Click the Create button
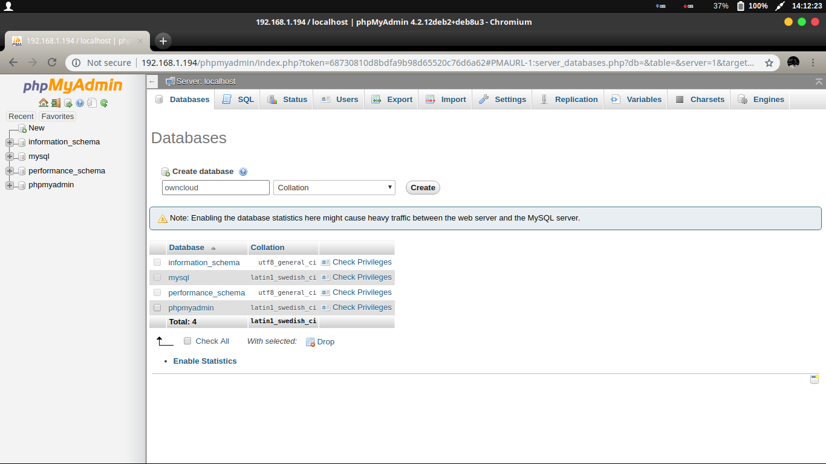Viewport: 826px width, 464px height. pyautogui.click(x=423, y=187)
